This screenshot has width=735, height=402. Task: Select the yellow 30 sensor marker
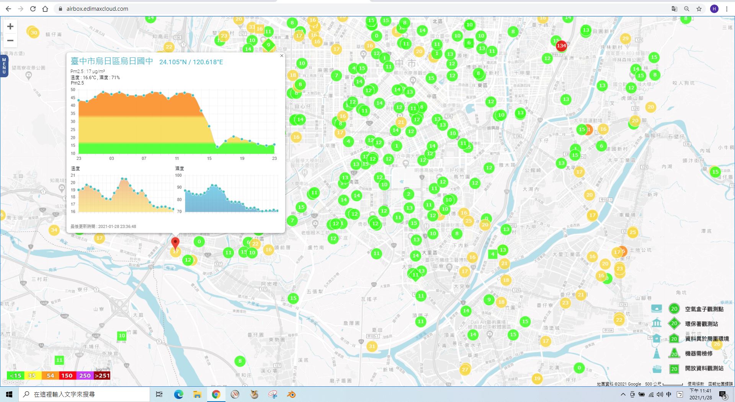click(34, 33)
